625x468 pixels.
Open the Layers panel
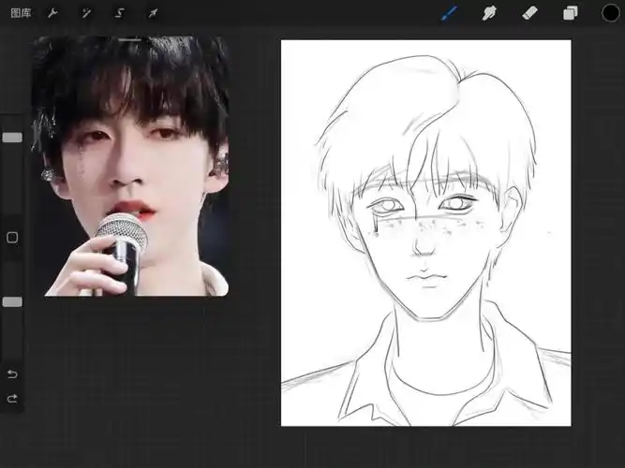pos(571,13)
